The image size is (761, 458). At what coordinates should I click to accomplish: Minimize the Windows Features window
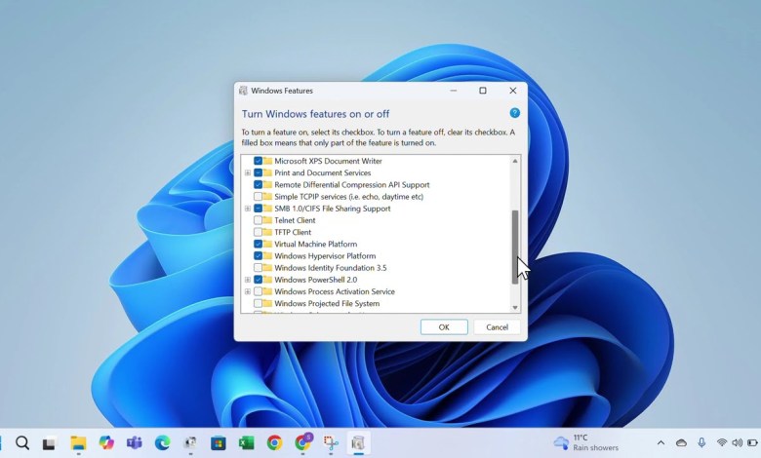coord(454,91)
